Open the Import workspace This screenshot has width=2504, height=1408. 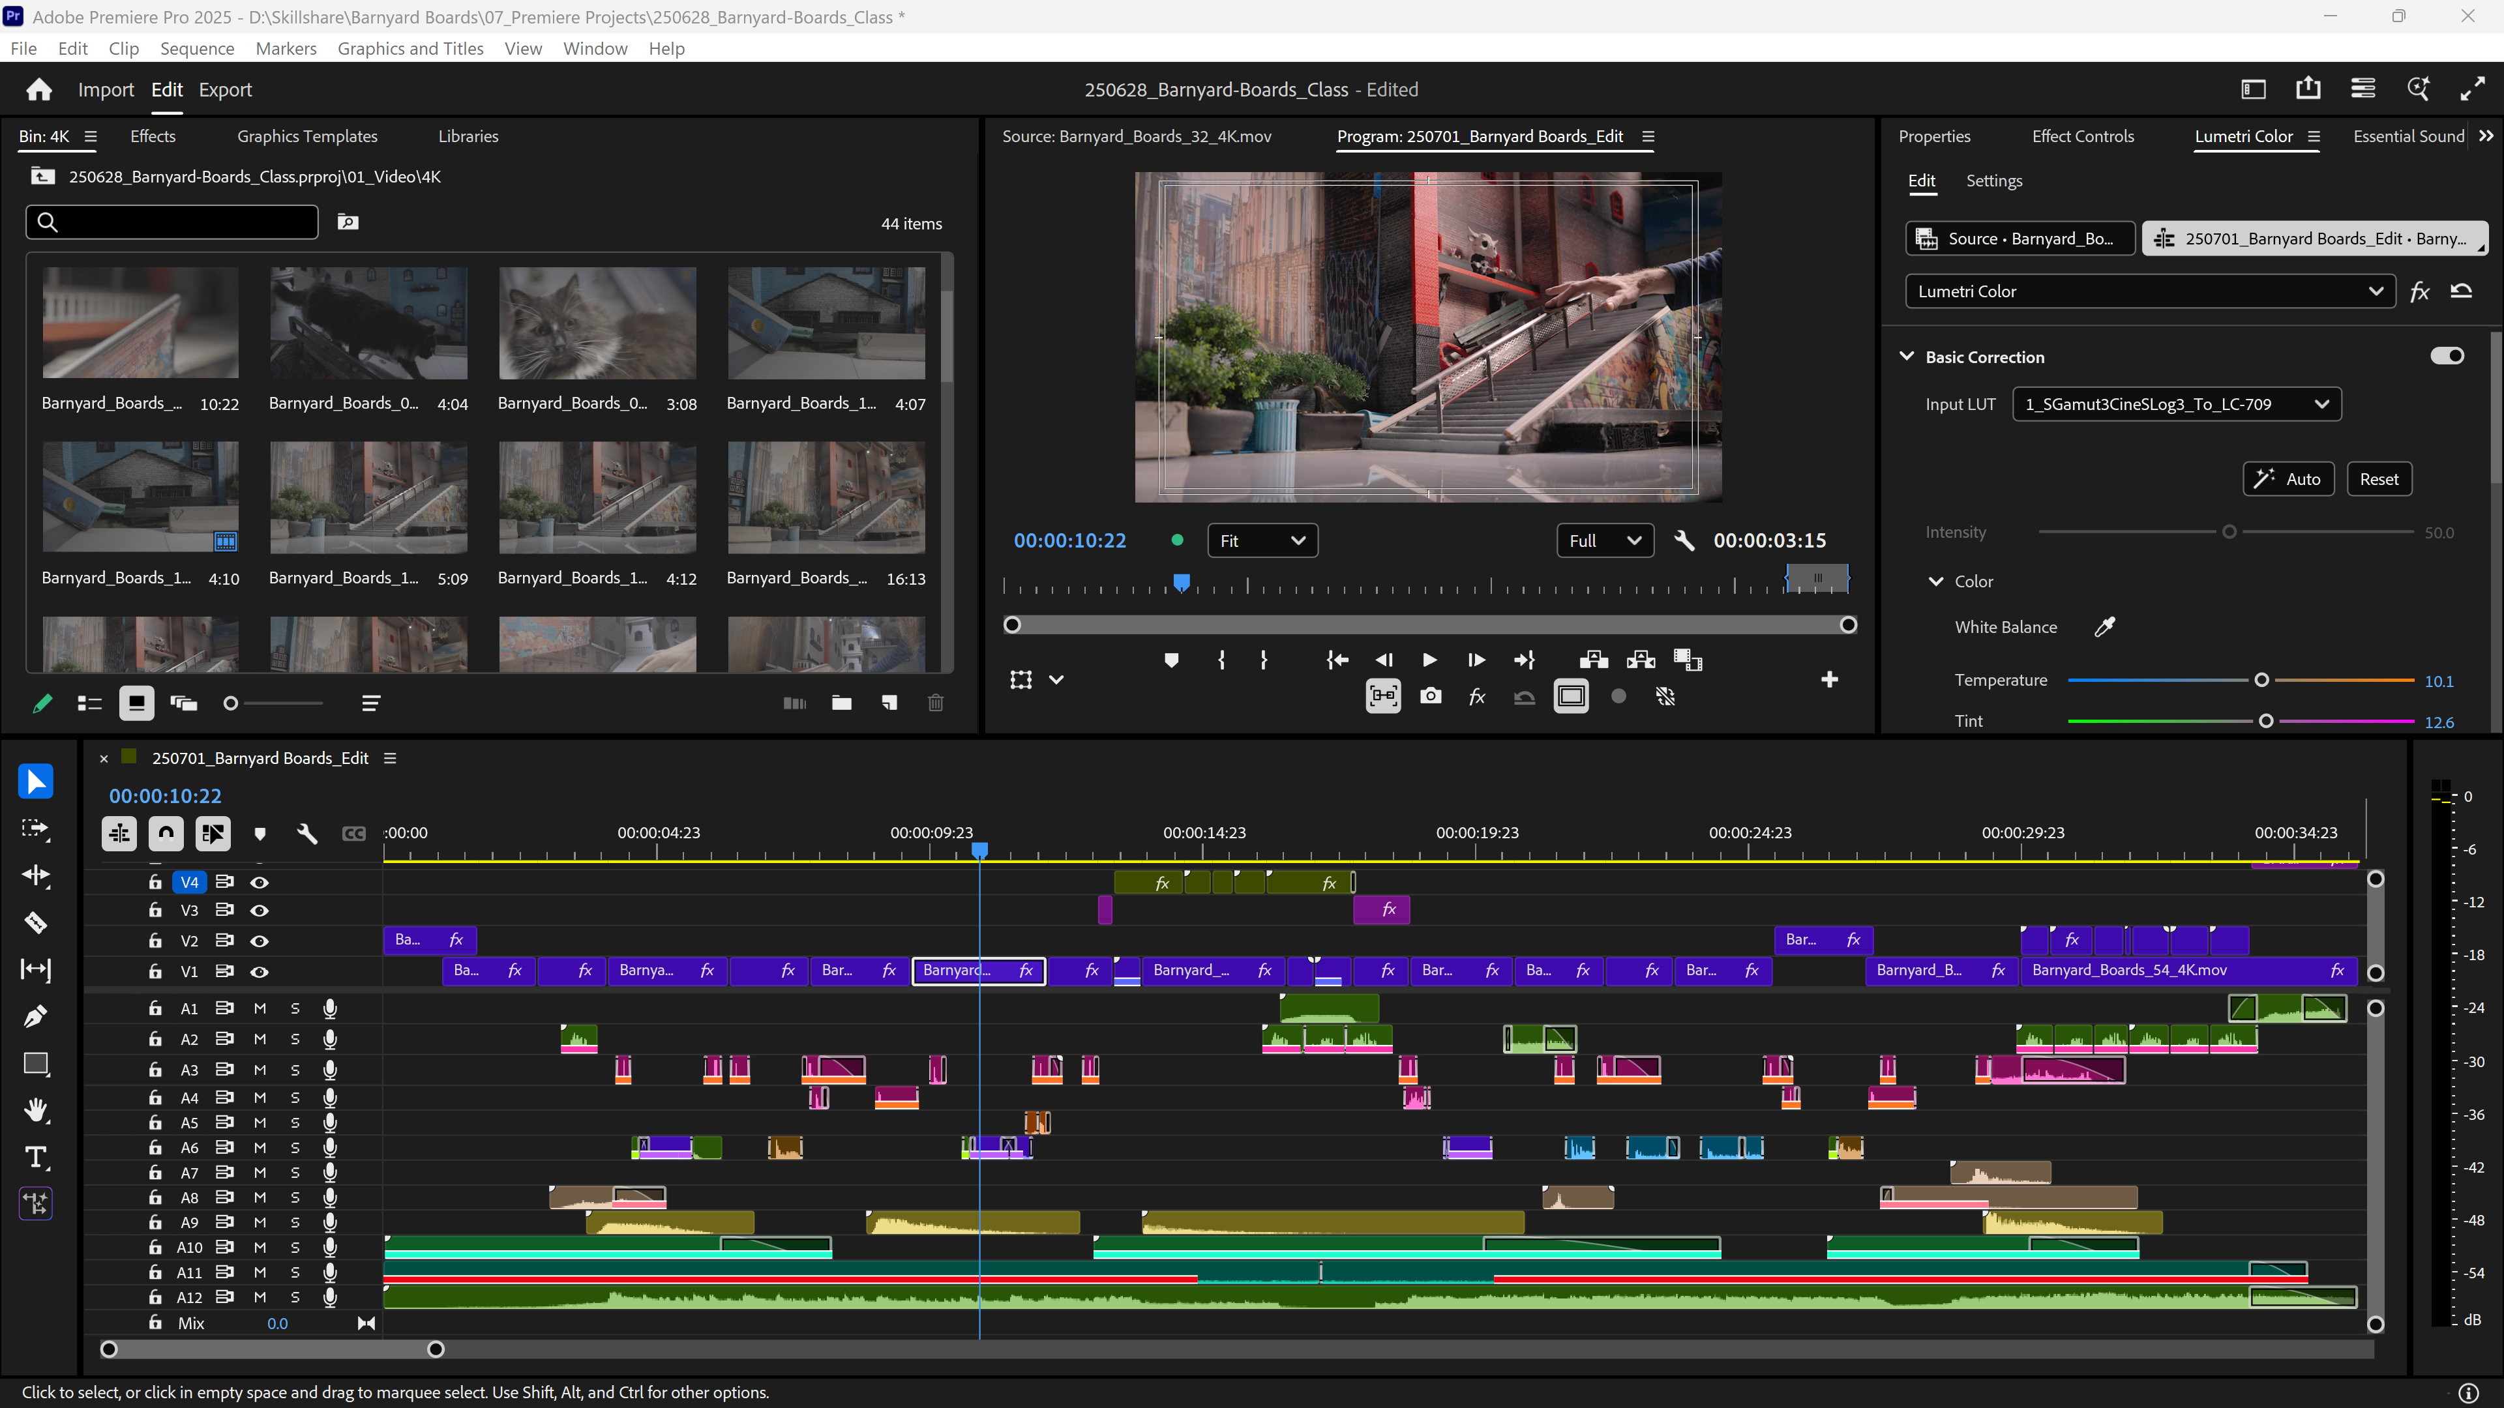coord(106,89)
